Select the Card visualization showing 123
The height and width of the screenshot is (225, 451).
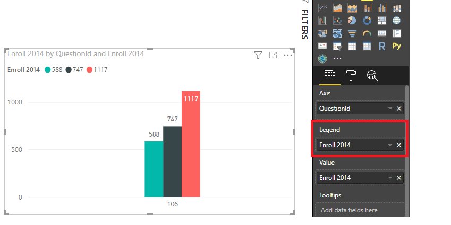(x=382, y=33)
